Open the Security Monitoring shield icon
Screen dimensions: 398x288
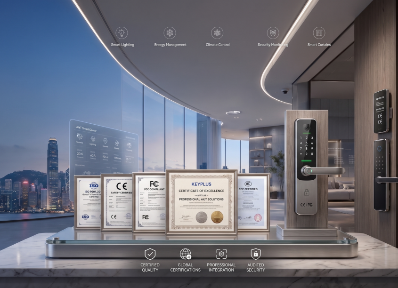(273, 33)
